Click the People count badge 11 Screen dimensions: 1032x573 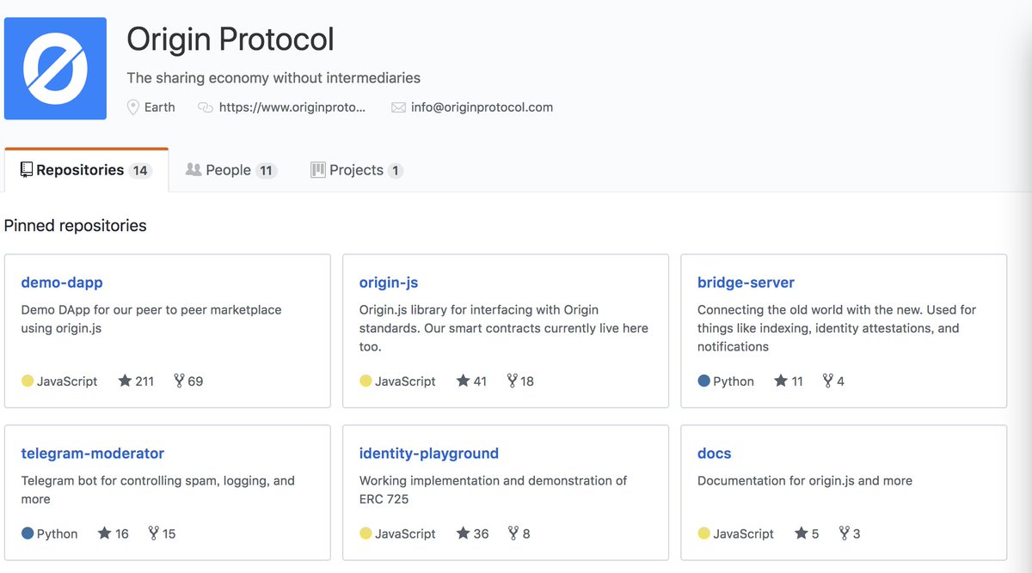[x=267, y=171]
